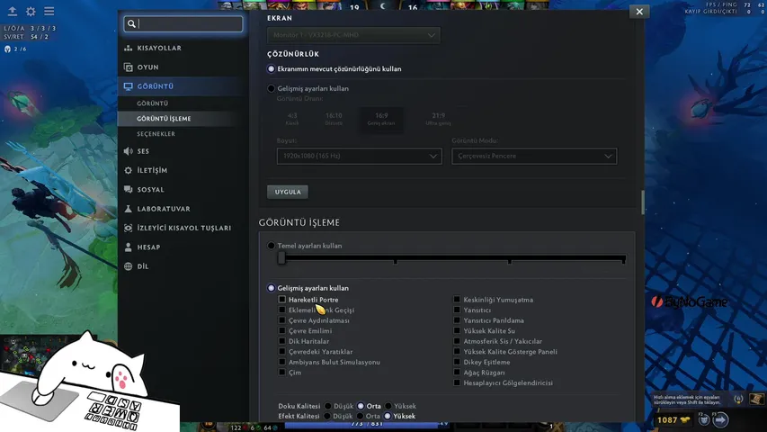
Task: Select rendering Gelişmiş ayarları kullan radio
Action: point(271,288)
